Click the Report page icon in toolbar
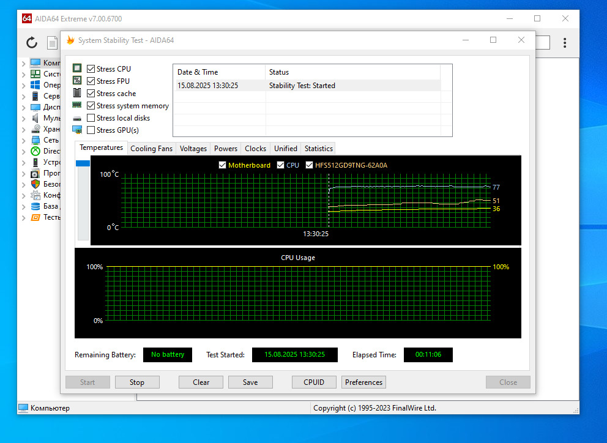607x443 pixels. (x=53, y=43)
